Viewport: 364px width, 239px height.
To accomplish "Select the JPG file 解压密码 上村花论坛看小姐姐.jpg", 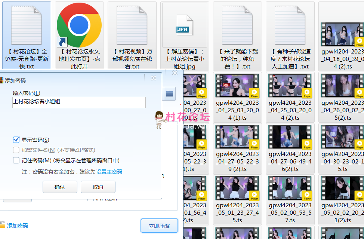I will [x=185, y=25].
